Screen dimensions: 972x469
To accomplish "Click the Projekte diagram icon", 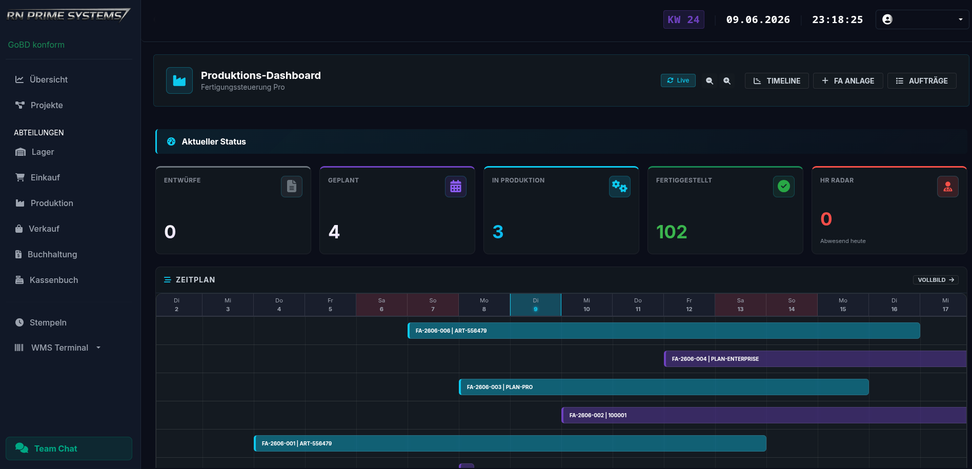I will point(20,105).
